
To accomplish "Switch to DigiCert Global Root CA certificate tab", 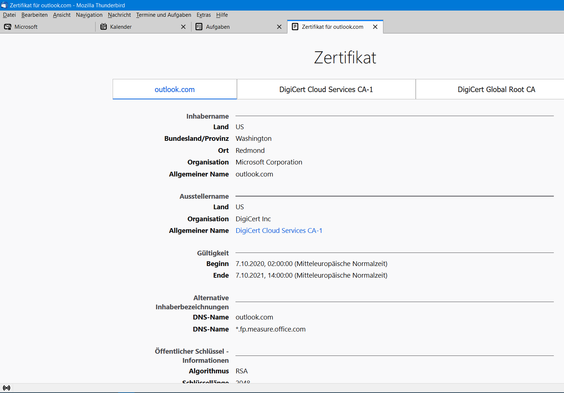I will [496, 90].
